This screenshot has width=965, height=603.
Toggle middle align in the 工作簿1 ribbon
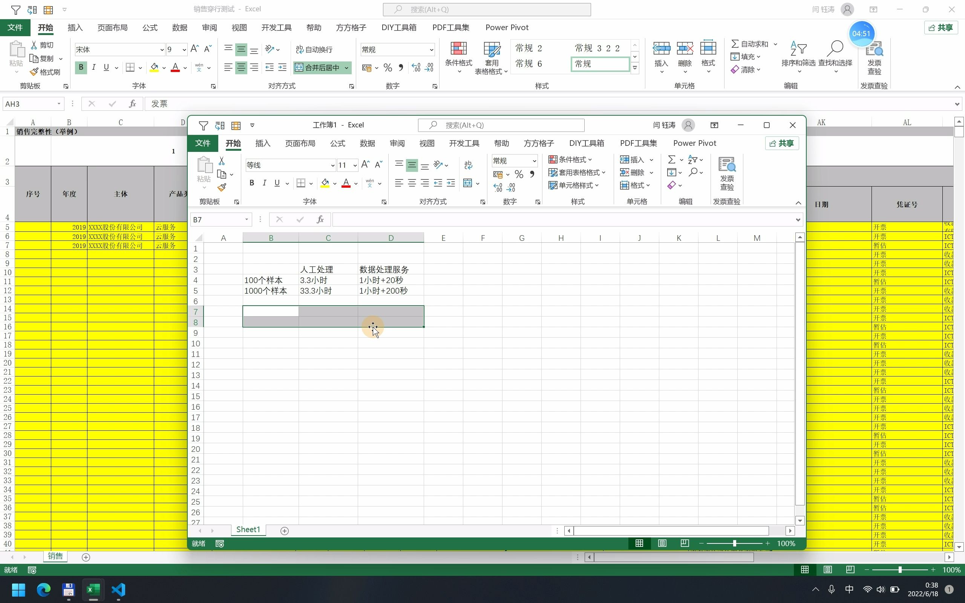click(x=412, y=165)
